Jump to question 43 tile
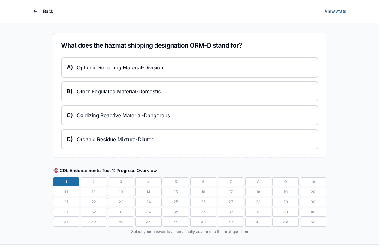Viewport: 384px width, 249px height. [x=121, y=222]
